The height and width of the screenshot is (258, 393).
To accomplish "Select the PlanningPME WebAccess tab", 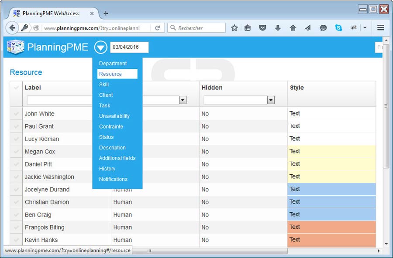I will click(51, 14).
